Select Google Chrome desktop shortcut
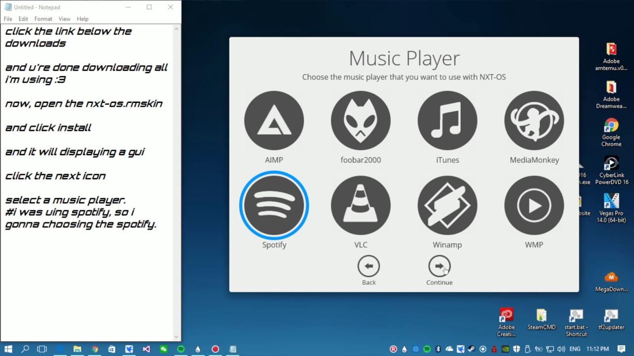Image resolution: width=634 pixels, height=356 pixels. [611, 133]
